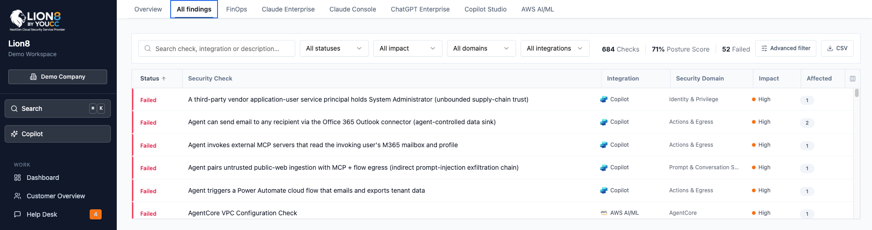Sort by Security Check column header
The height and width of the screenshot is (230, 872).
[210, 79]
